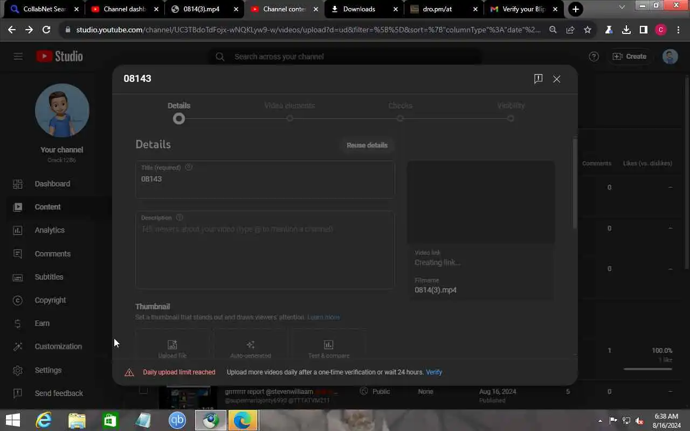Screen dimensions: 690x431
Task: Click into the Description text area
Action: pos(265,250)
